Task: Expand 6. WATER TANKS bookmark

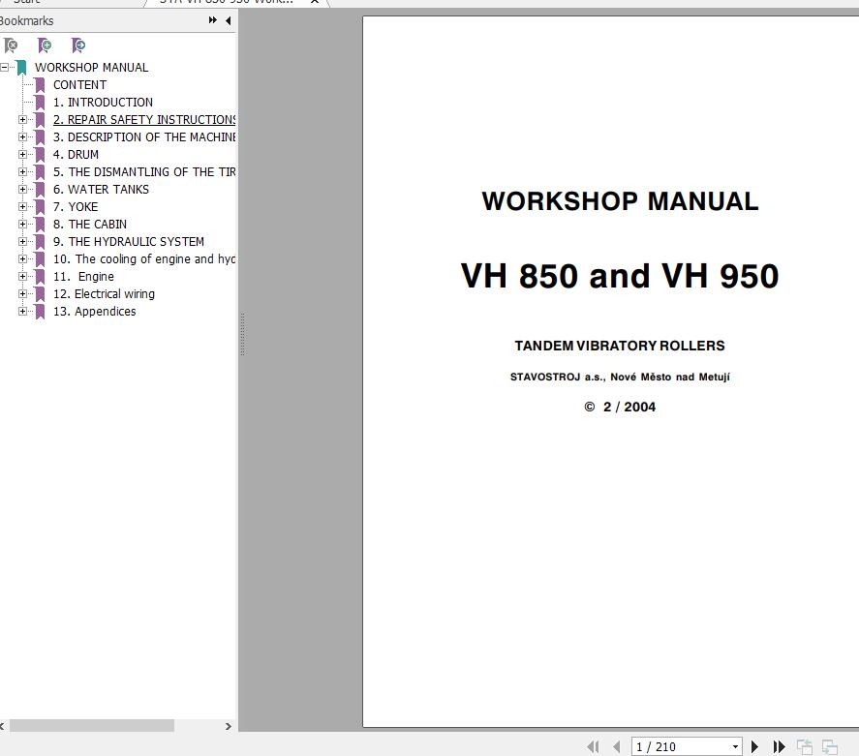Action: [22, 190]
